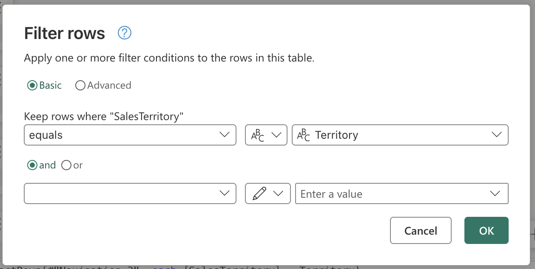Click the ABC icon beside Territory

pos(304,134)
